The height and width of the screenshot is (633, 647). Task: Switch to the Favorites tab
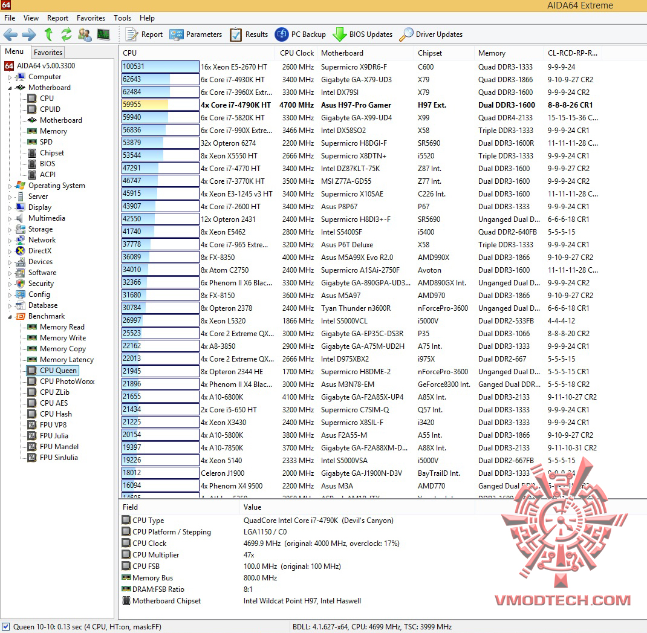(48, 53)
